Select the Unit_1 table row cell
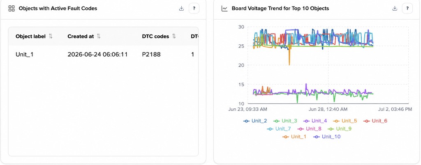 pos(24,55)
